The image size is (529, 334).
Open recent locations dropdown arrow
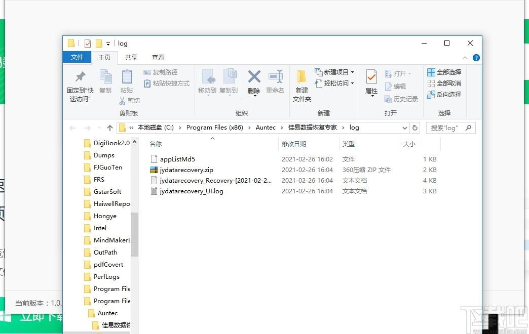(99, 128)
